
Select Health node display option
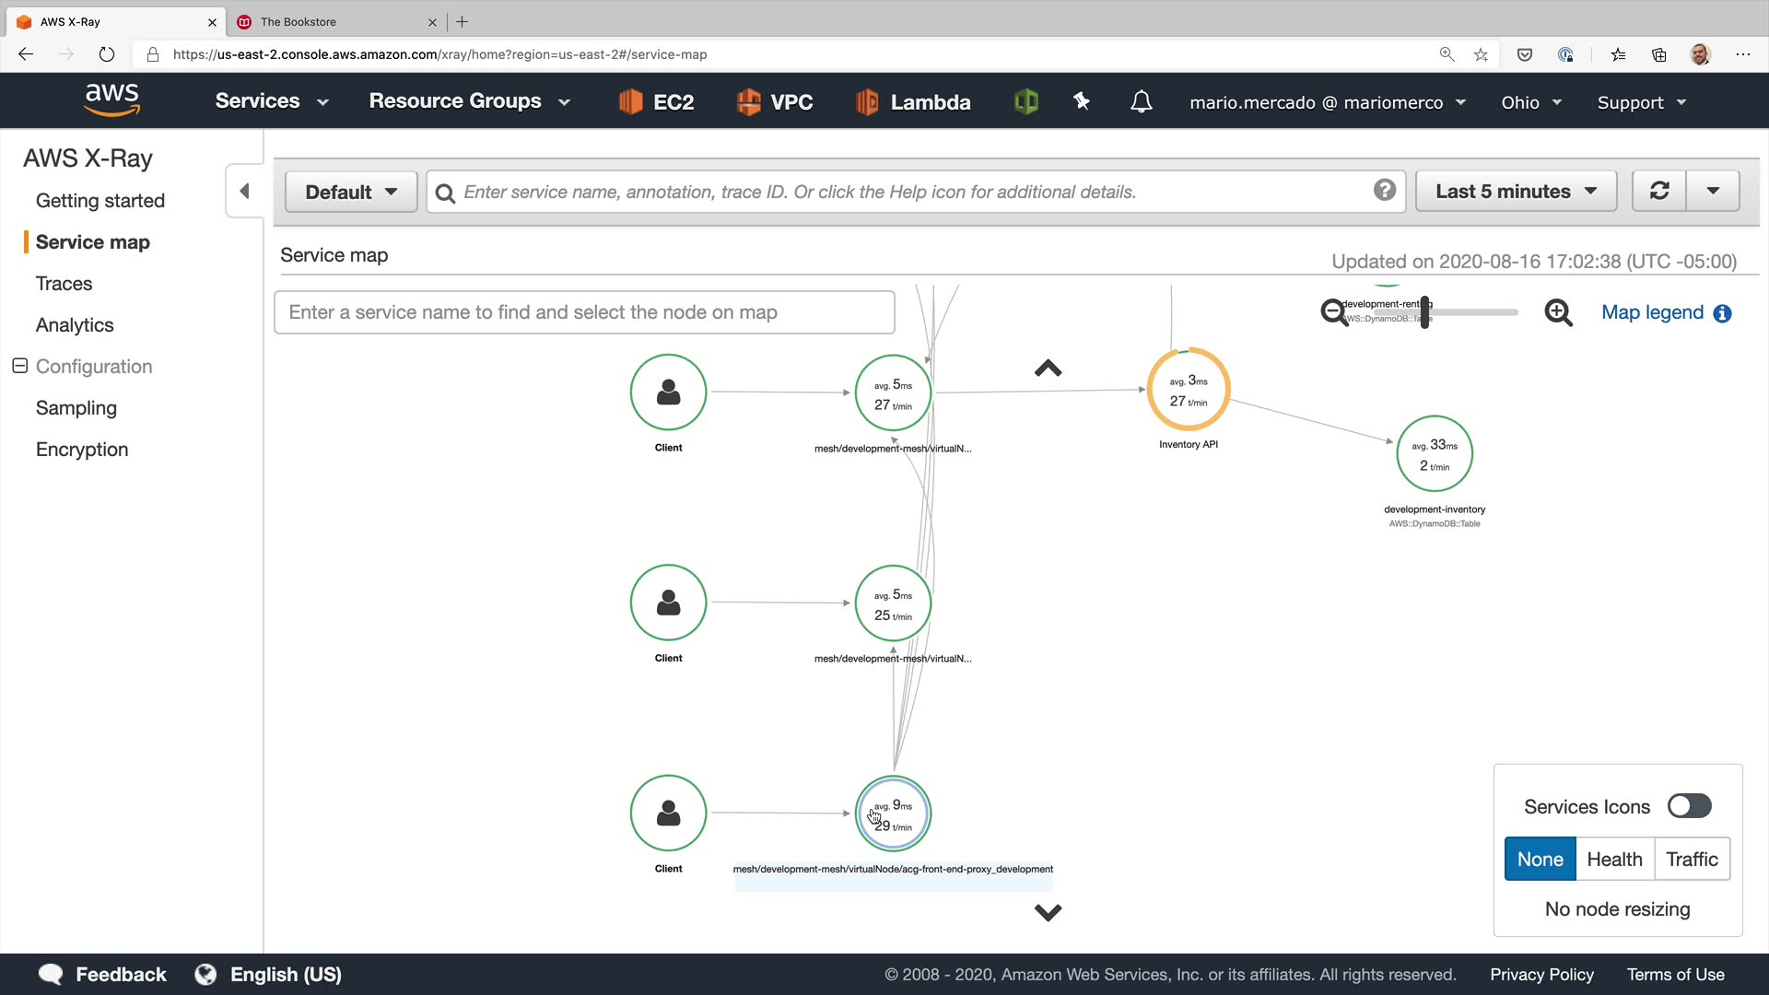(x=1614, y=859)
